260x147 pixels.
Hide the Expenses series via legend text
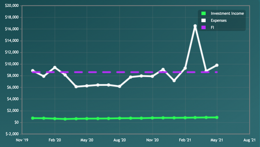[x=219, y=20]
